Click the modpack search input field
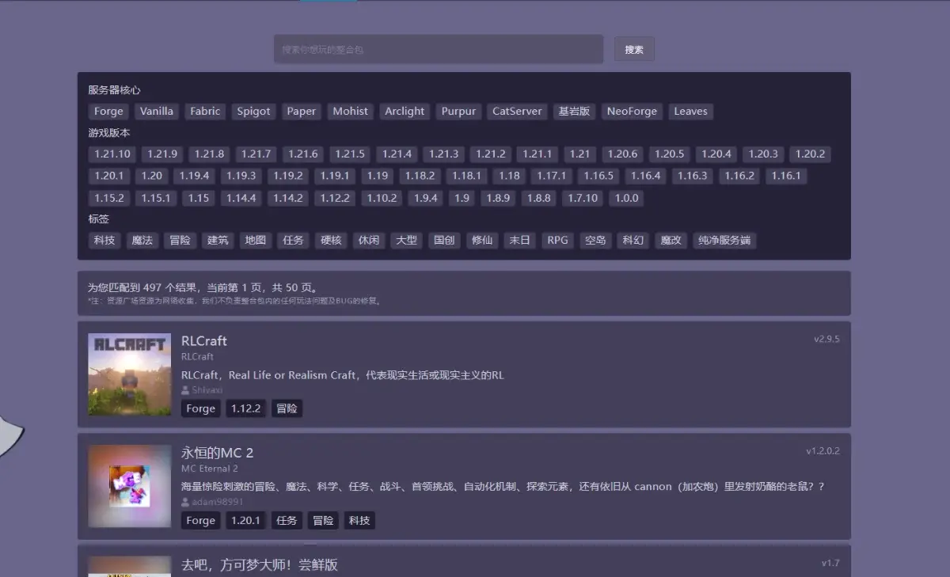 point(439,49)
